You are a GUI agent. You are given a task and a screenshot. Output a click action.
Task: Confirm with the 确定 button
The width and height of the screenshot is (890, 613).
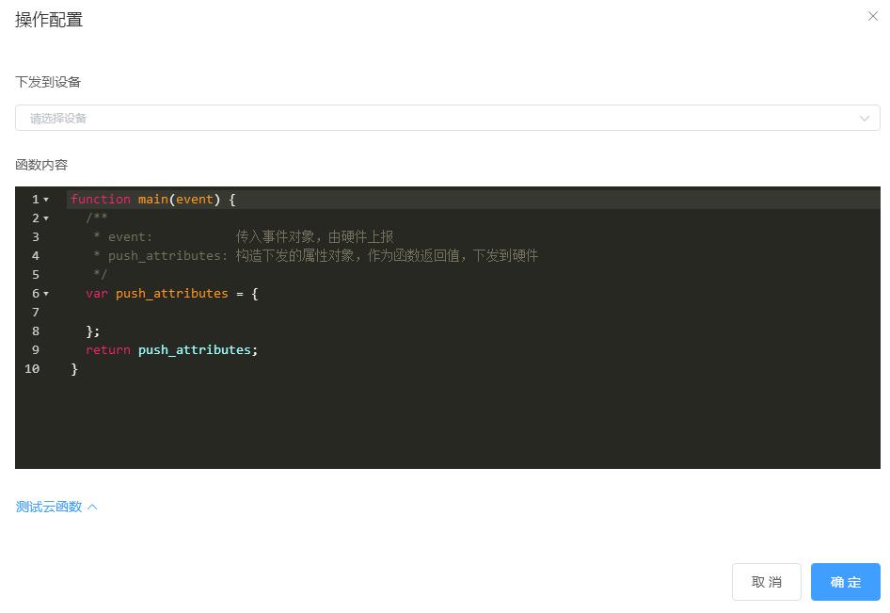tap(845, 582)
